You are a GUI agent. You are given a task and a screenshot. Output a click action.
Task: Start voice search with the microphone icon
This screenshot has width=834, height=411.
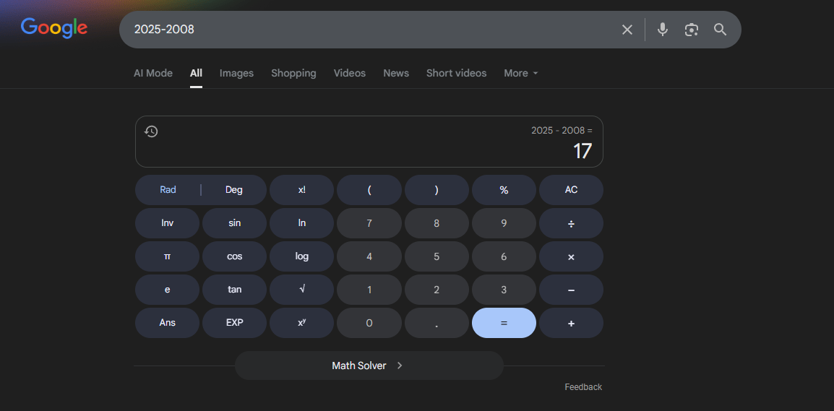(662, 30)
